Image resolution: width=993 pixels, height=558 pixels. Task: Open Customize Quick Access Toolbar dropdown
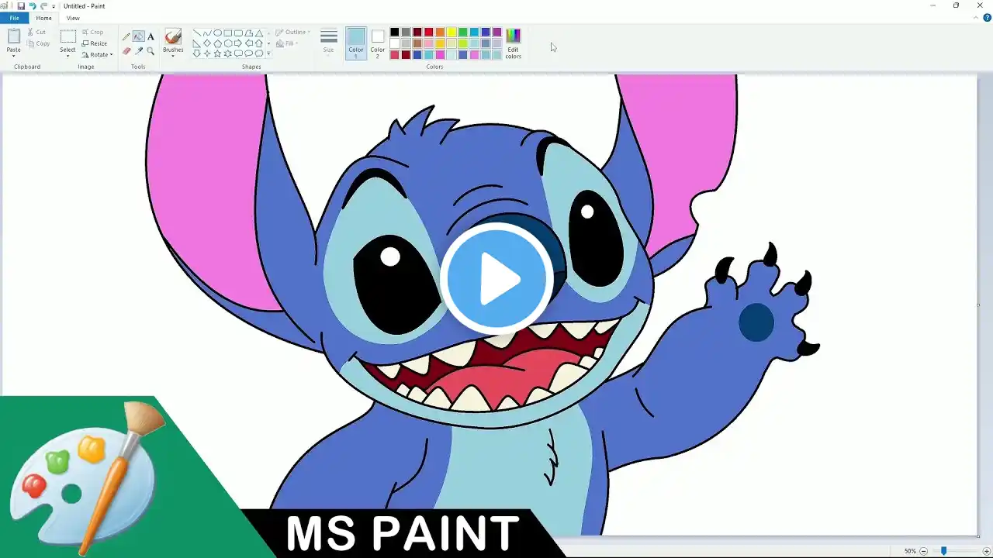pos(54,6)
